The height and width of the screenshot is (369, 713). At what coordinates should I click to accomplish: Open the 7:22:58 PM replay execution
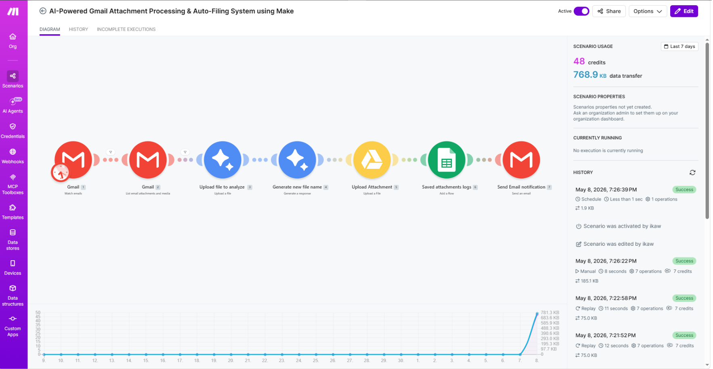pos(635,308)
